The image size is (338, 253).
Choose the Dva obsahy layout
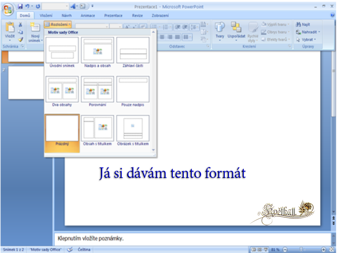(62, 92)
